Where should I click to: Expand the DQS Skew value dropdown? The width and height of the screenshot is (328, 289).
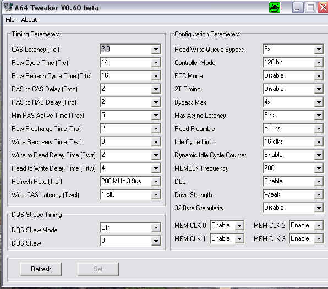[156, 241]
